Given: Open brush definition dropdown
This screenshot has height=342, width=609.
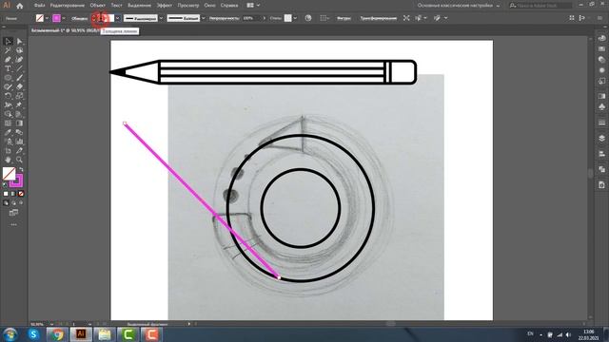Looking at the screenshot, I should [203, 18].
